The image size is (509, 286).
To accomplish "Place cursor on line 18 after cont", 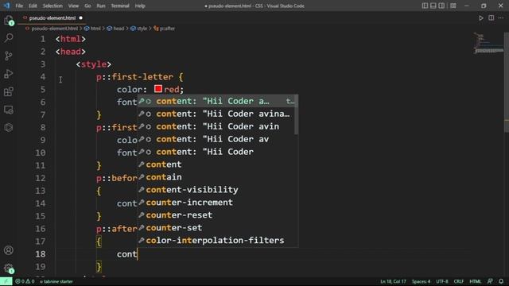I will [x=138, y=254].
